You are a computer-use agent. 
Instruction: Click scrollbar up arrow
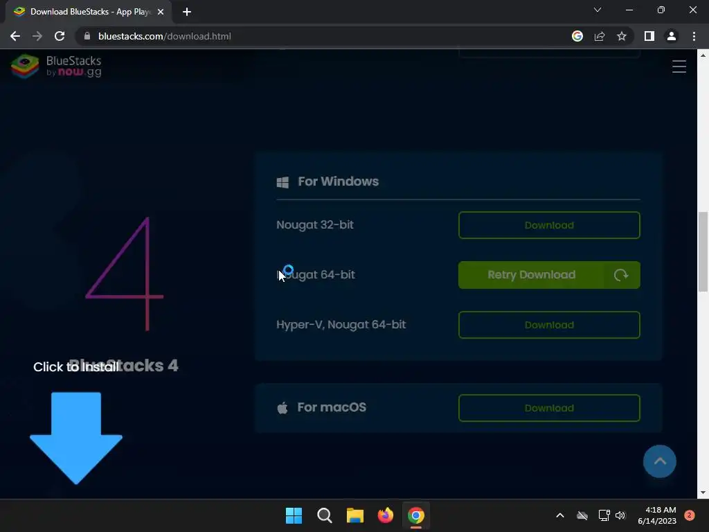point(703,55)
